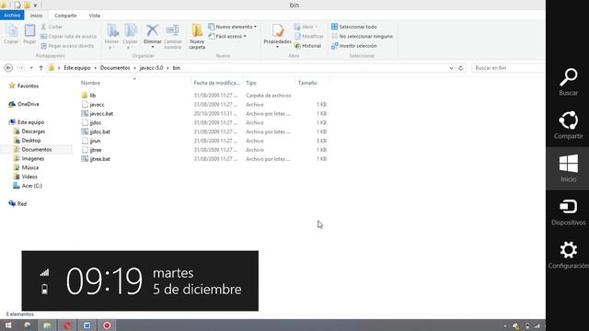The width and height of the screenshot is (589, 331).
Task: Click Invertir selección
Action: 353,46
